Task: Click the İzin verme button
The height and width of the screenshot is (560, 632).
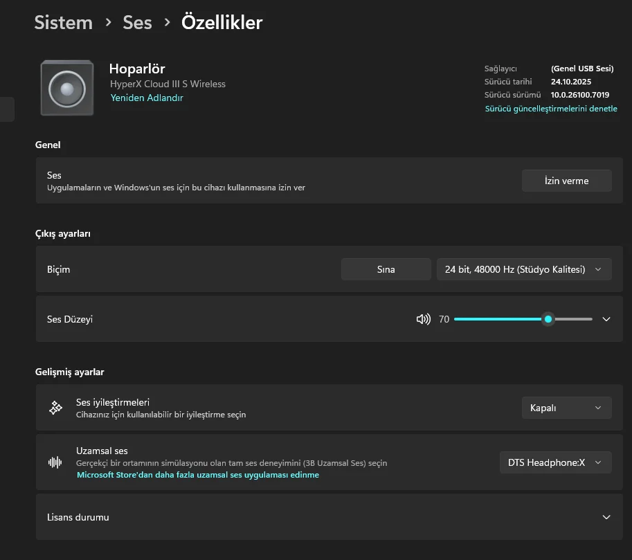Action: tap(566, 181)
